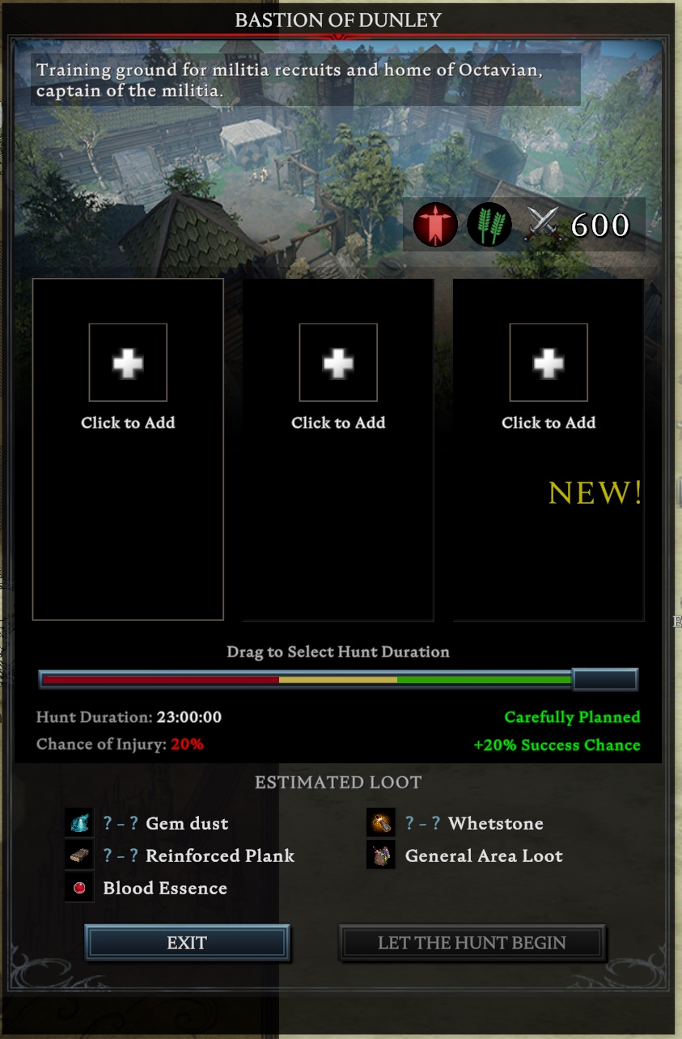Click the red militia banner icon
Viewport: 682px width, 1039px height.
[435, 225]
